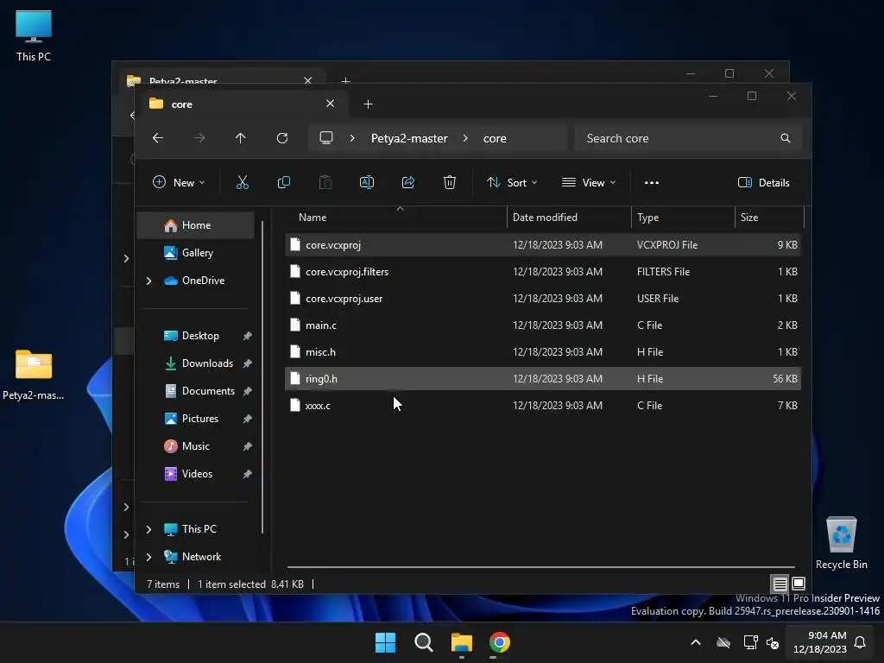Select the This PC desktop icon
The width and height of the screenshot is (884, 663).
(34, 35)
